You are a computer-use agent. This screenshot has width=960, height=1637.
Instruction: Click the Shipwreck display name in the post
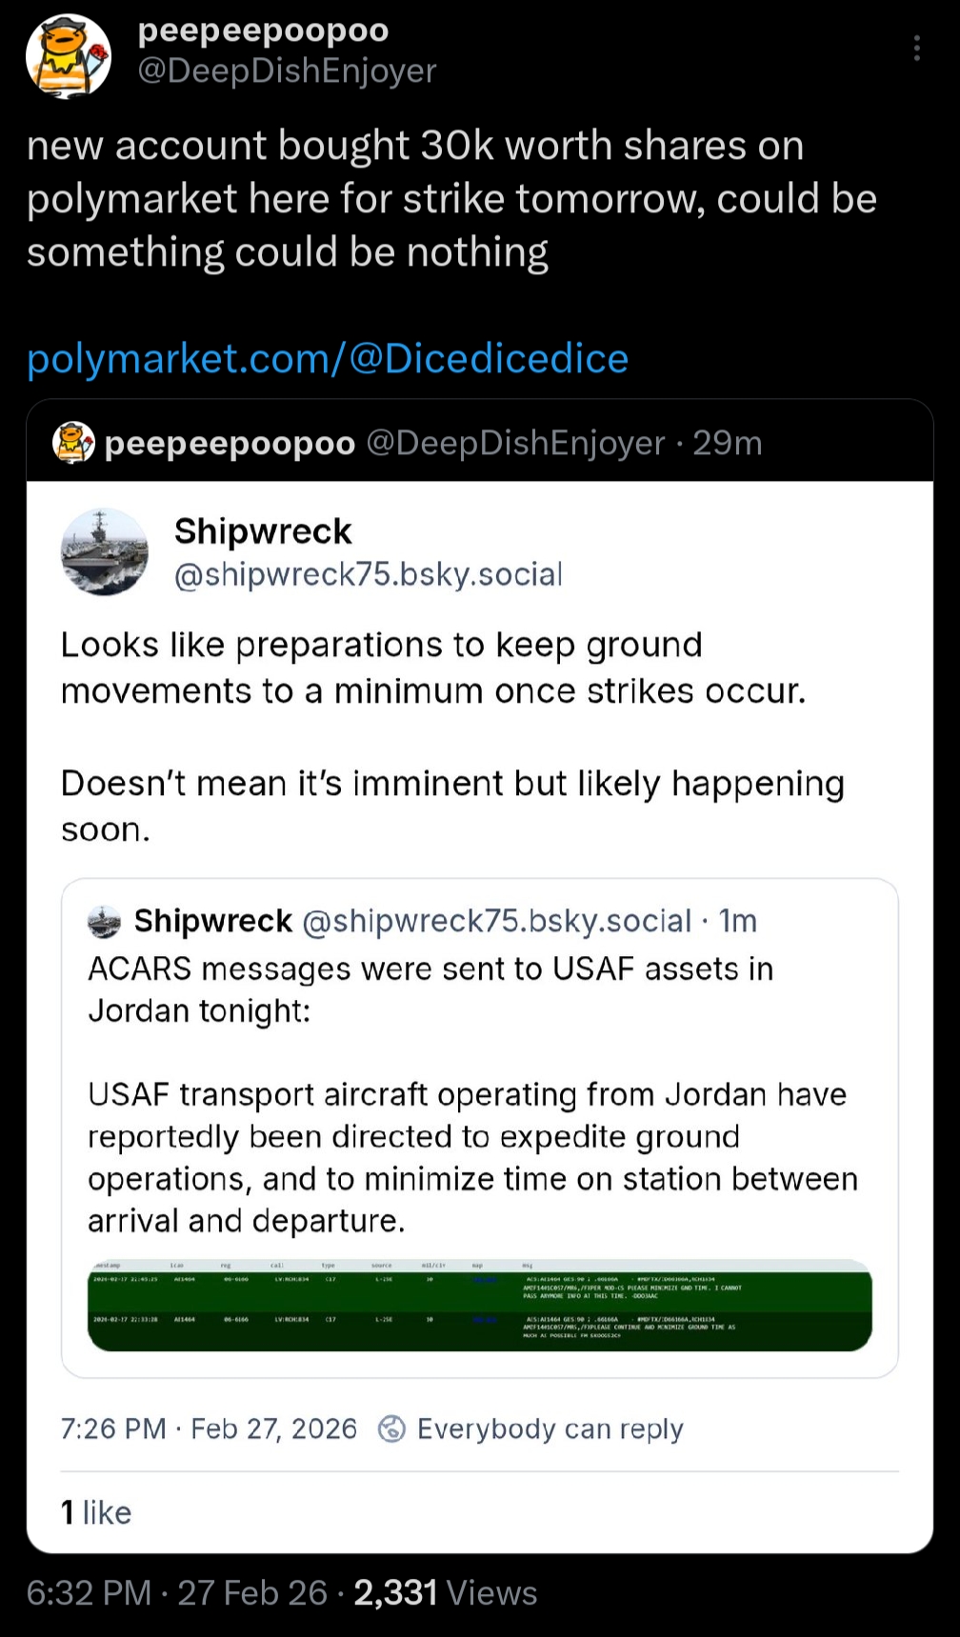(x=263, y=531)
